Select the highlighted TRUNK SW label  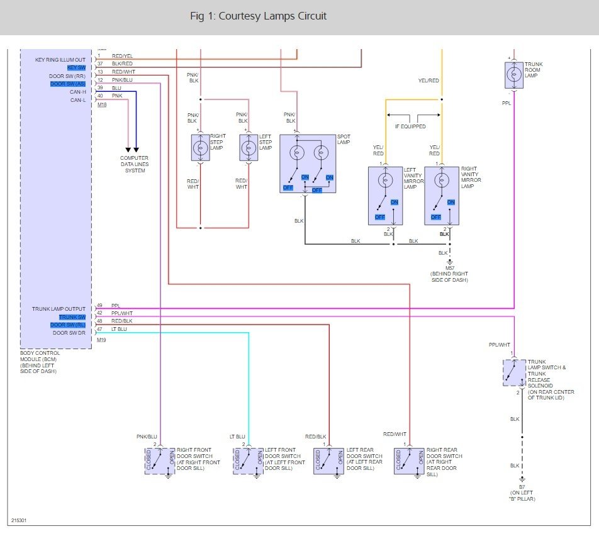coord(72,317)
